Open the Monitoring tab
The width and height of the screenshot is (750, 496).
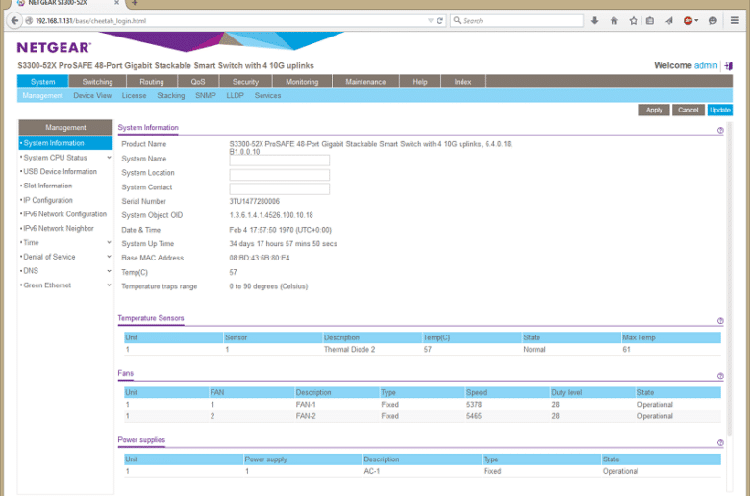pos(302,82)
